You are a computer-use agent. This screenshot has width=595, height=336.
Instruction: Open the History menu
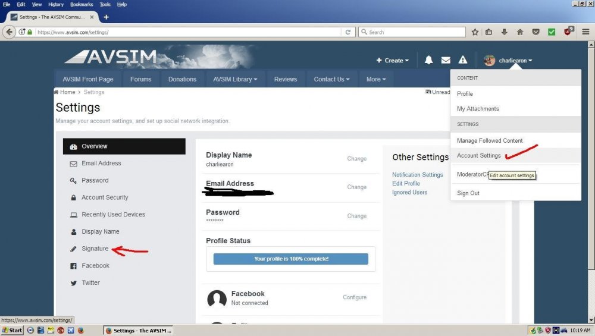click(x=56, y=5)
